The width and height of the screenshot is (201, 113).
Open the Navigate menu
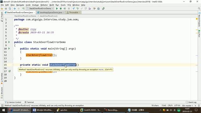[x=20, y=5]
